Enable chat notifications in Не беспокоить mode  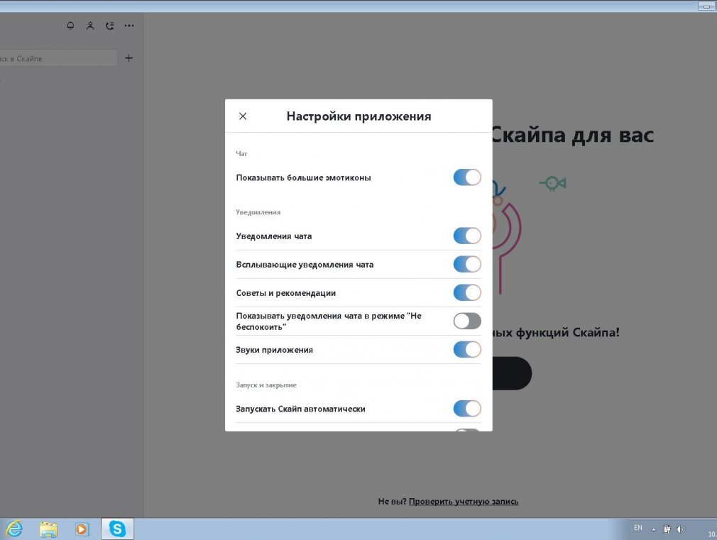[x=467, y=321]
